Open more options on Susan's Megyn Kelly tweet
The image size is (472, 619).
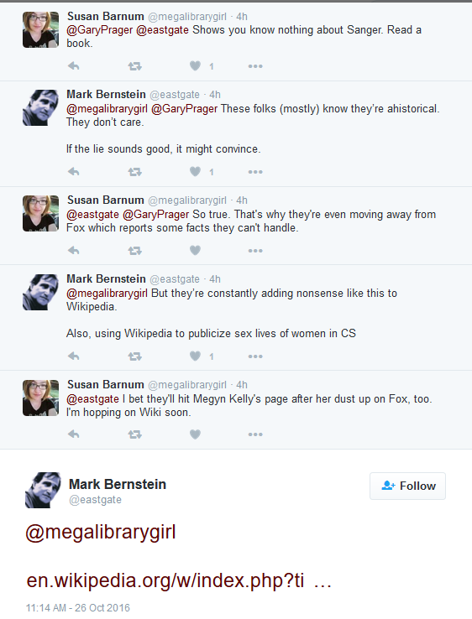click(x=255, y=434)
